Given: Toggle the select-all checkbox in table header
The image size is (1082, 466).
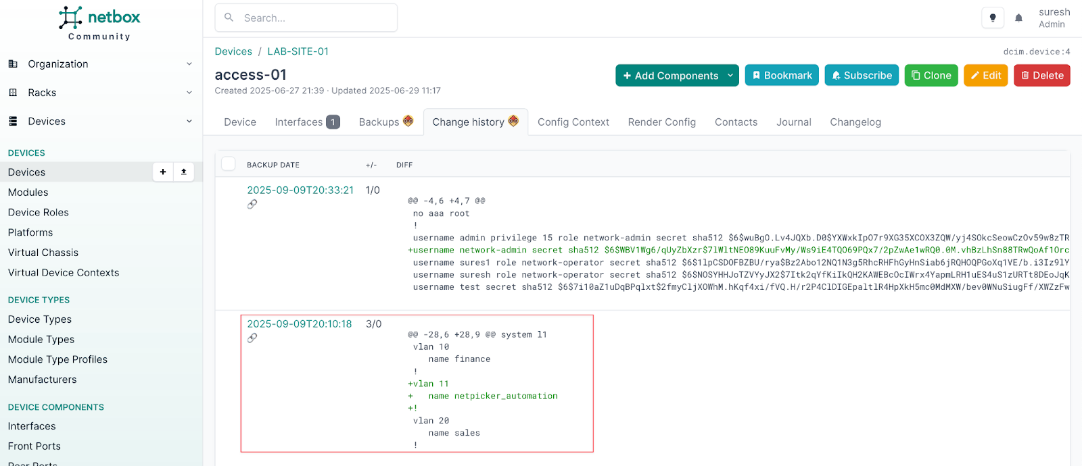Looking at the screenshot, I should [229, 164].
